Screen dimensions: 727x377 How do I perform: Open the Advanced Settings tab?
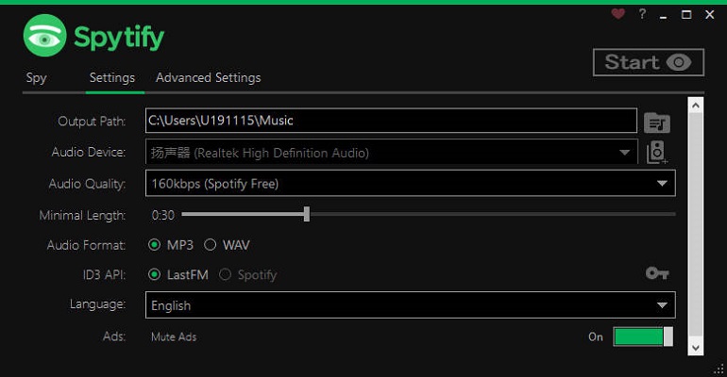tap(208, 77)
